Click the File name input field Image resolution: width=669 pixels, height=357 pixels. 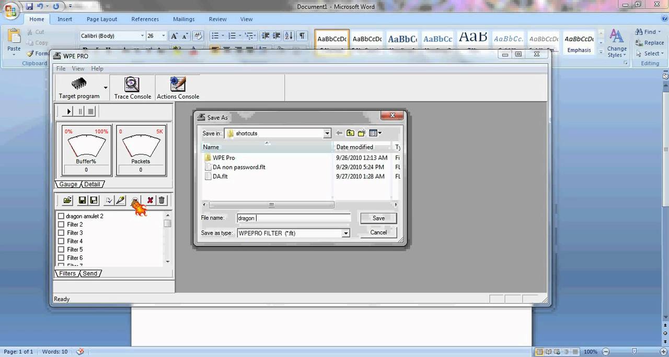293,218
